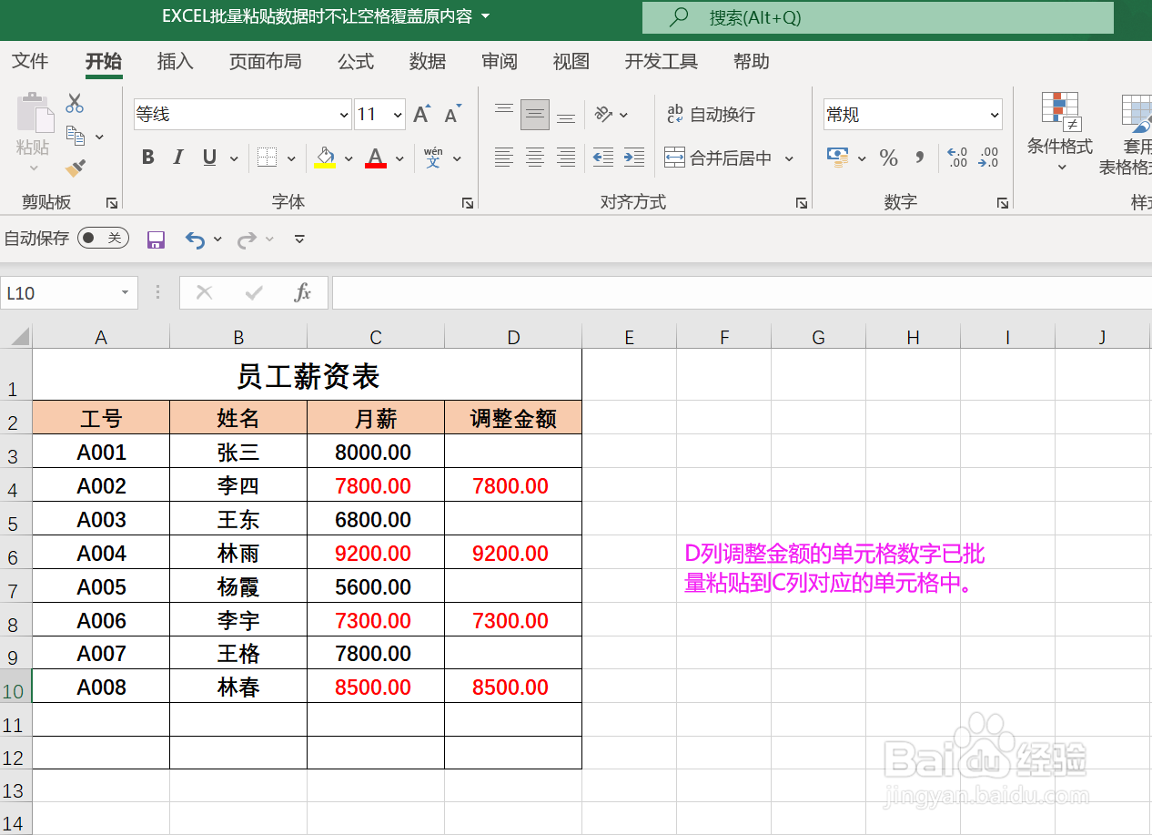Toggle bold formatting
The height and width of the screenshot is (835, 1152).
[147, 157]
